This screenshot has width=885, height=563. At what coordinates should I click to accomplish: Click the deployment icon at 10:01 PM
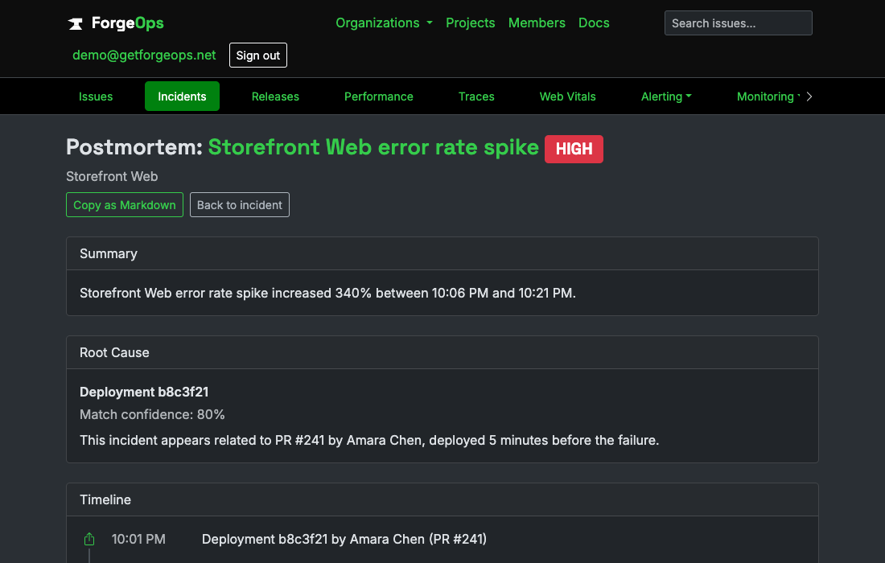89,540
